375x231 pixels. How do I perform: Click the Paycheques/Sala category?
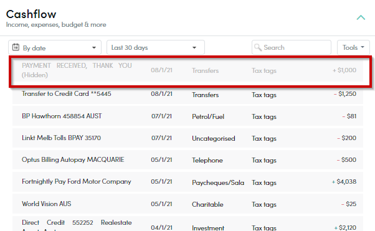tap(218, 182)
